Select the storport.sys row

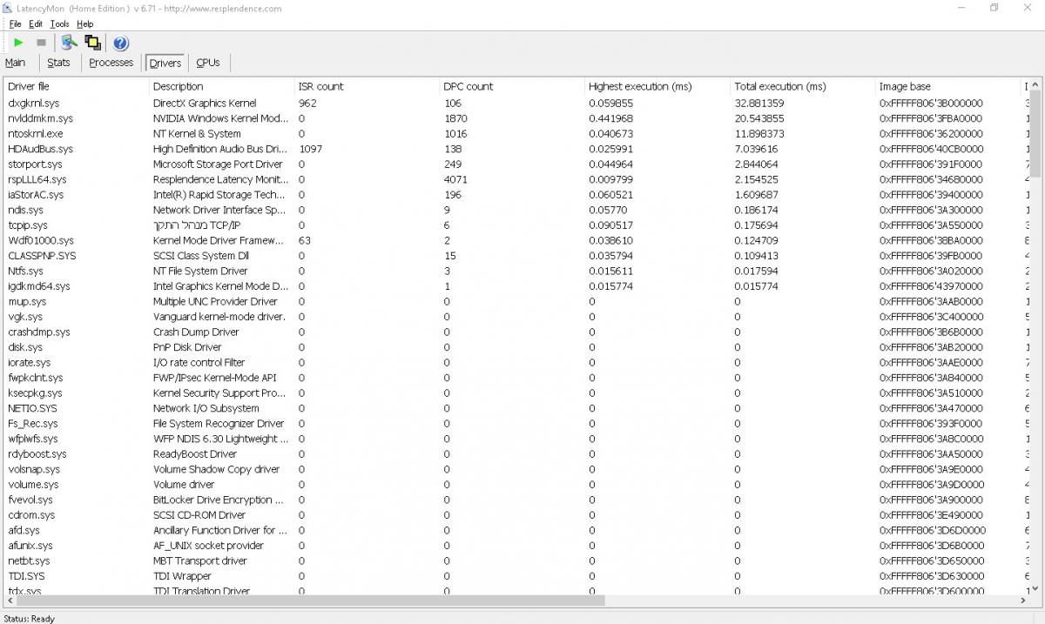click(516, 164)
